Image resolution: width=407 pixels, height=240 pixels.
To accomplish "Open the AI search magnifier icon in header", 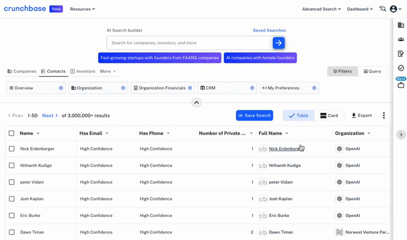I will 383,9.
